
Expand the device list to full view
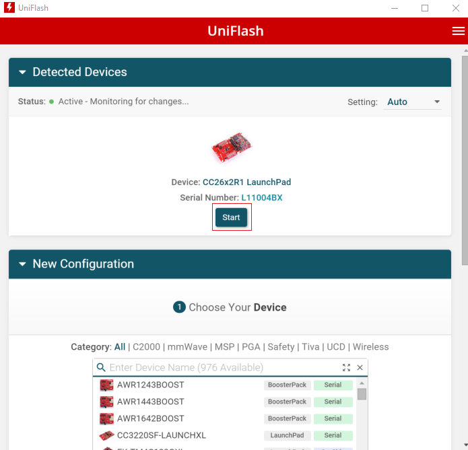tap(346, 367)
